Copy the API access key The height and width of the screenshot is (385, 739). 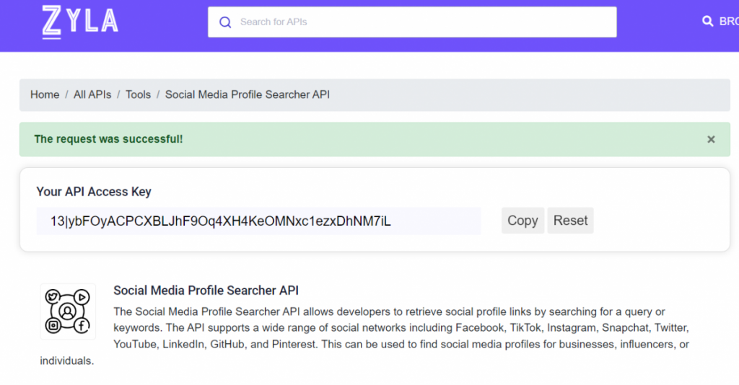click(522, 221)
